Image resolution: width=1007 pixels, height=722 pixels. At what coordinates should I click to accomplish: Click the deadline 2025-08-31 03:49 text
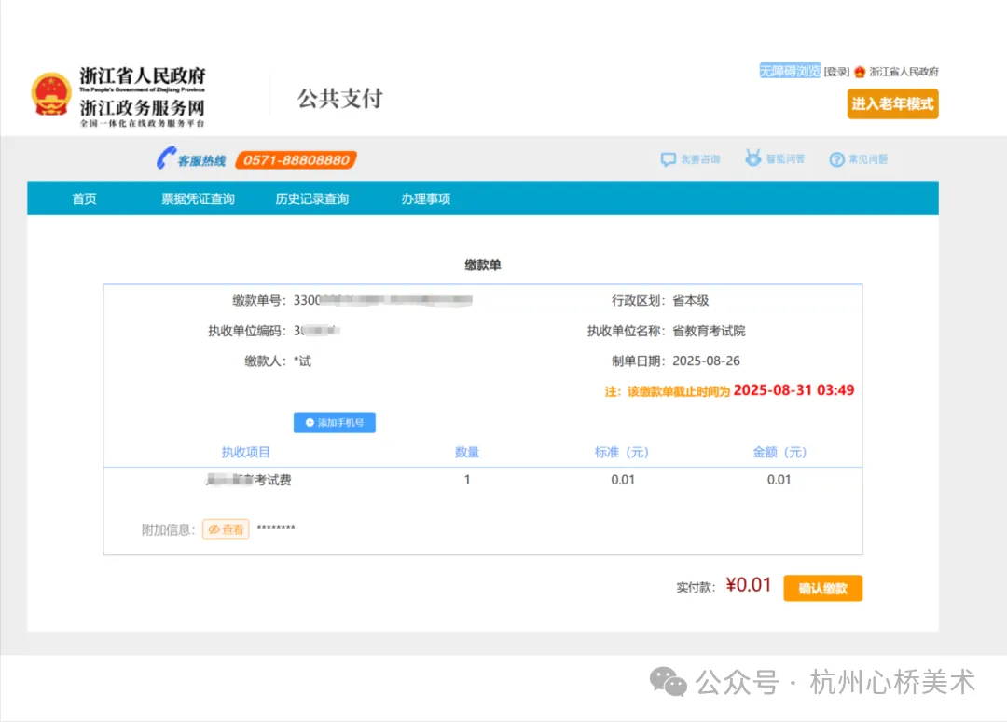793,390
